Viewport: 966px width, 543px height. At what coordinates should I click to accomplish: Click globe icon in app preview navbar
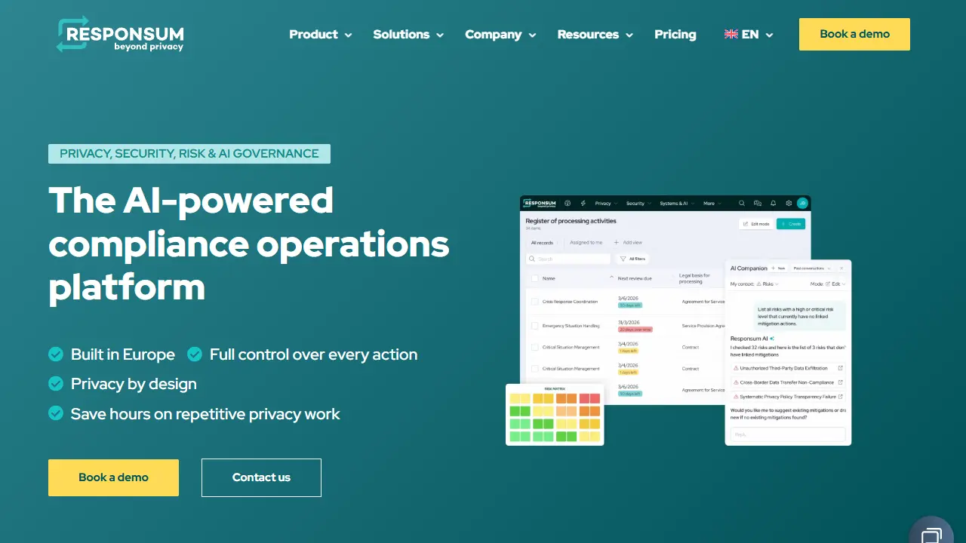pyautogui.click(x=568, y=203)
